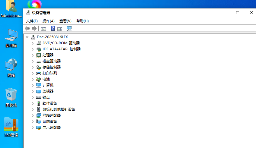The height and width of the screenshot is (148, 256).
Task: Click the 网络适配器 network icon
Action: point(39,115)
